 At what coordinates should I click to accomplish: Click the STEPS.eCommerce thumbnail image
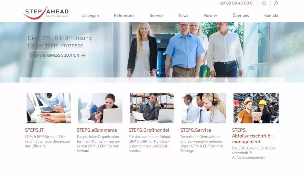click(100, 108)
